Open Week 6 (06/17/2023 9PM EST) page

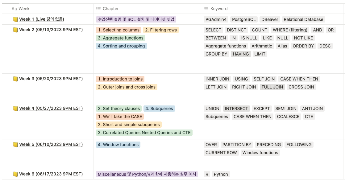point(51,174)
